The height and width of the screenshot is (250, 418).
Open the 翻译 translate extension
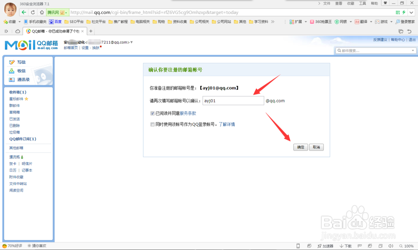[x=357, y=22]
